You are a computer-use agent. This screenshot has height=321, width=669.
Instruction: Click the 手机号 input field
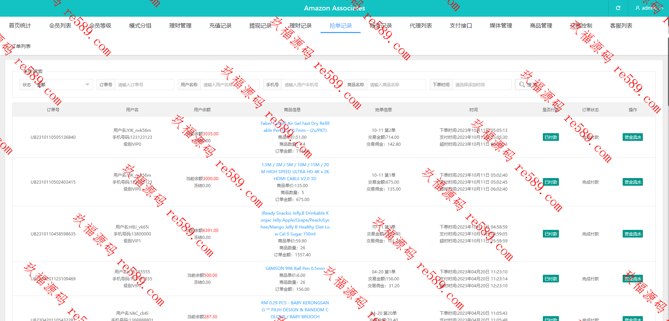click(311, 85)
